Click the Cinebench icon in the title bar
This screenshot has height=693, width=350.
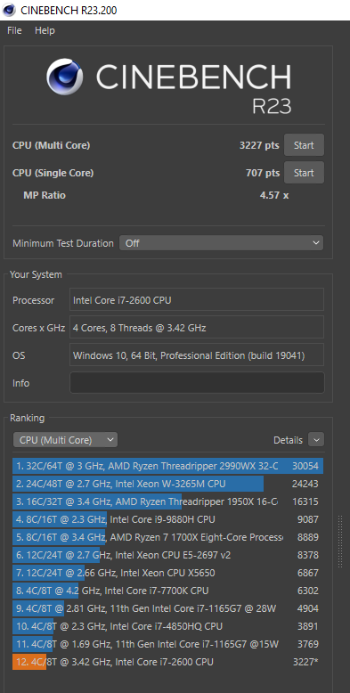9,10
